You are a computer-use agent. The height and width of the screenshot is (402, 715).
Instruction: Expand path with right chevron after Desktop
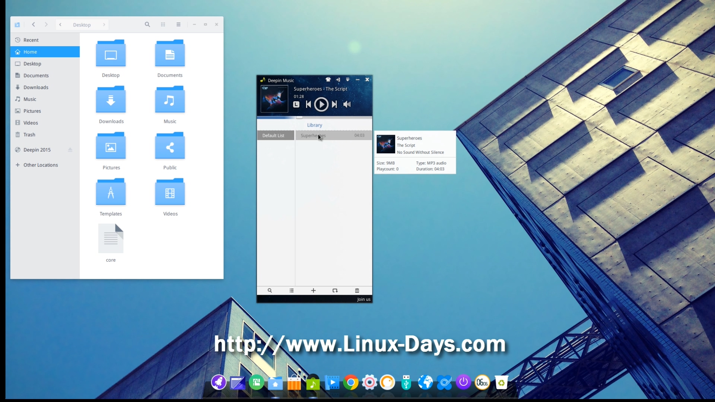[104, 25]
